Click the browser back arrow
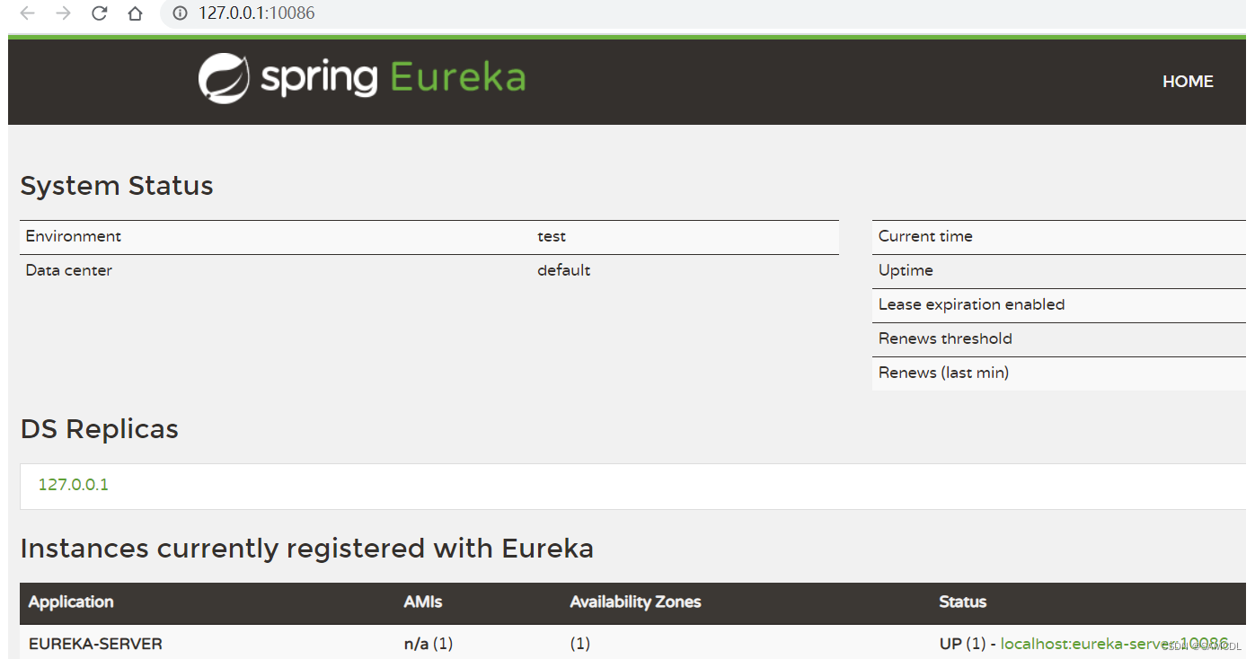 point(27,13)
